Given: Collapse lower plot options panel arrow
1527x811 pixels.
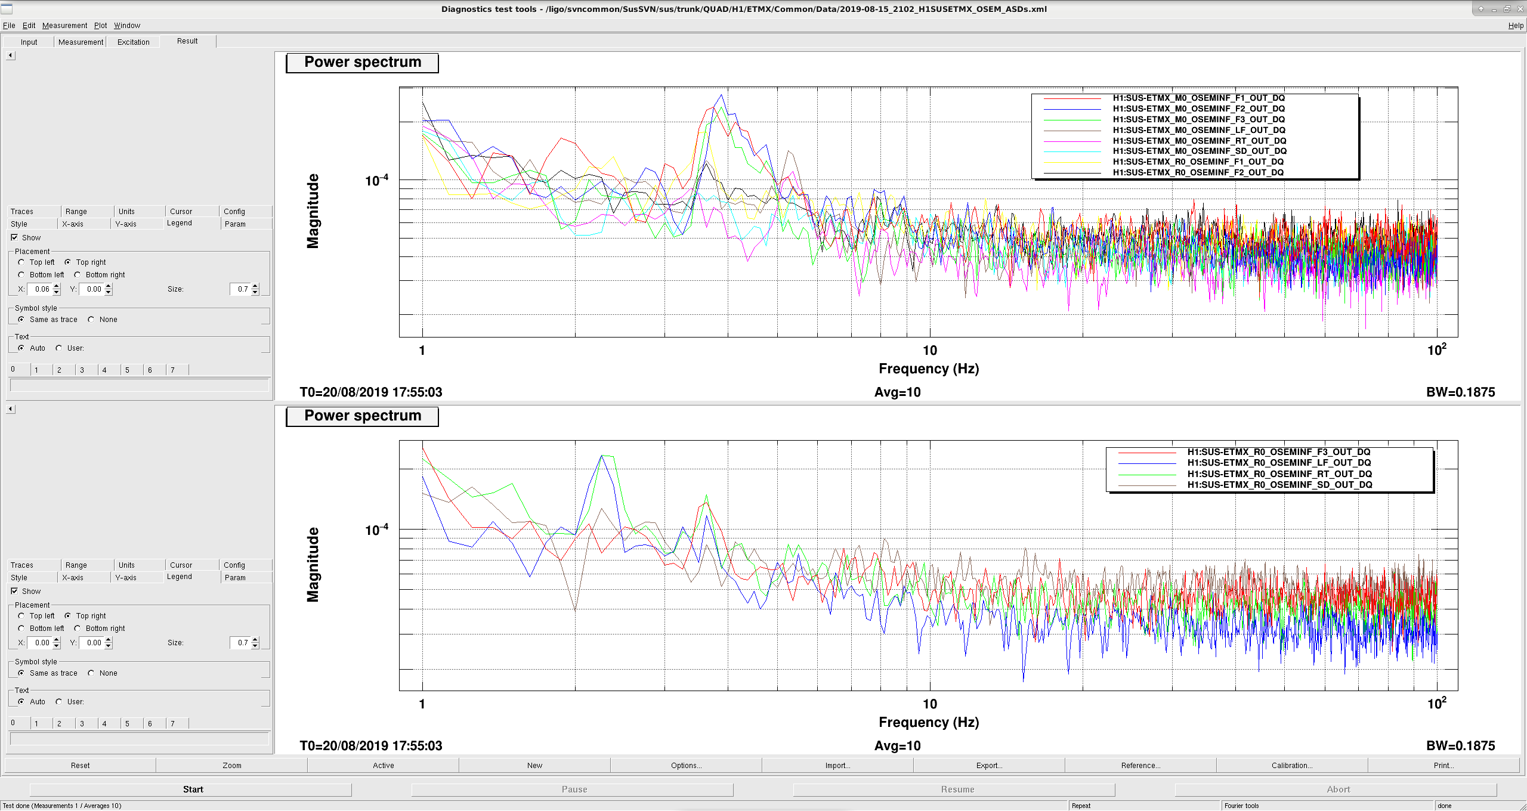Looking at the screenshot, I should click(x=11, y=409).
